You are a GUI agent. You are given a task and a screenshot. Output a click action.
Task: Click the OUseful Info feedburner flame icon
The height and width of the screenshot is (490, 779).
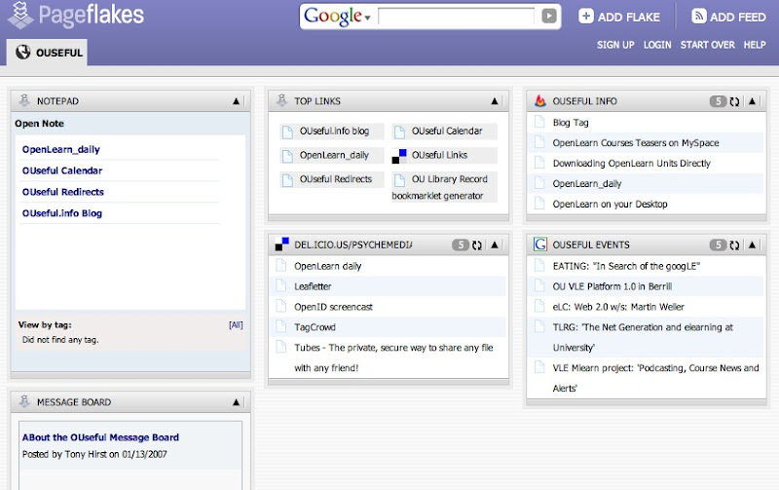pos(540,101)
